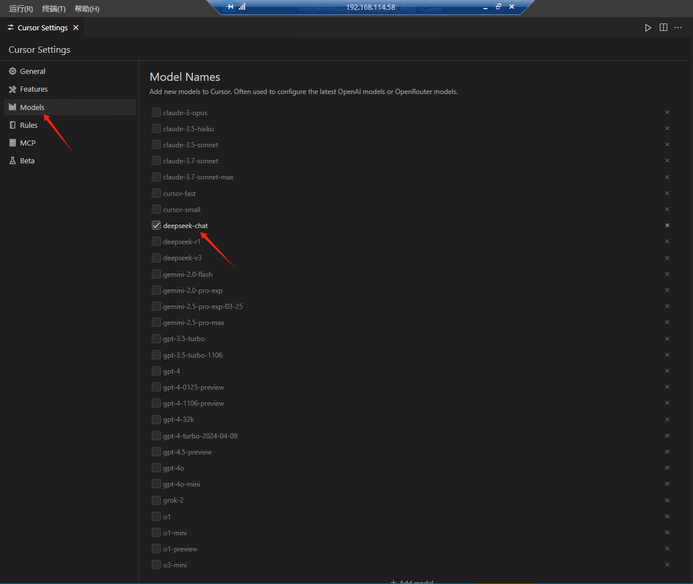Viewport: 693px width, 584px height.
Task: Uncheck the deepseek-chat checkbox
Action: [156, 225]
